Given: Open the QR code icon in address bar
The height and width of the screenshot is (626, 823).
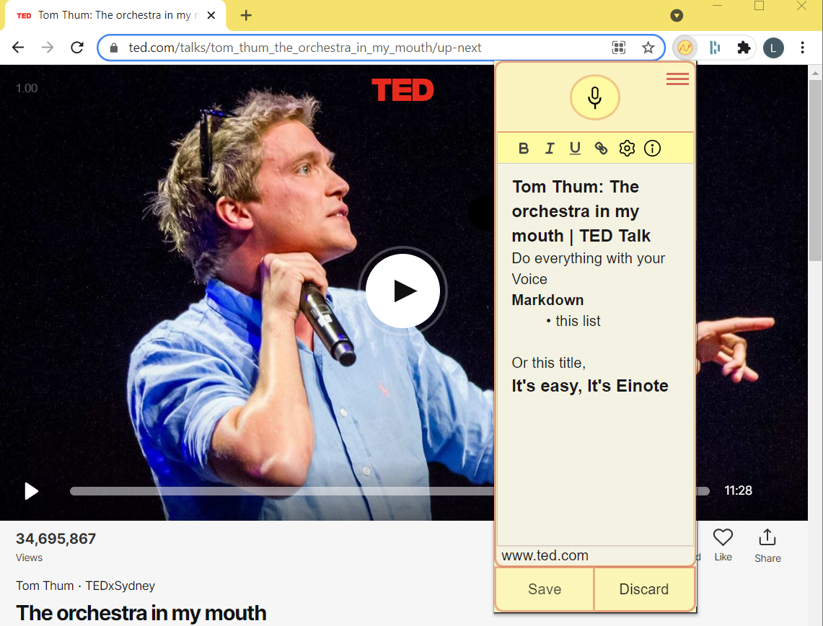Looking at the screenshot, I should point(619,48).
